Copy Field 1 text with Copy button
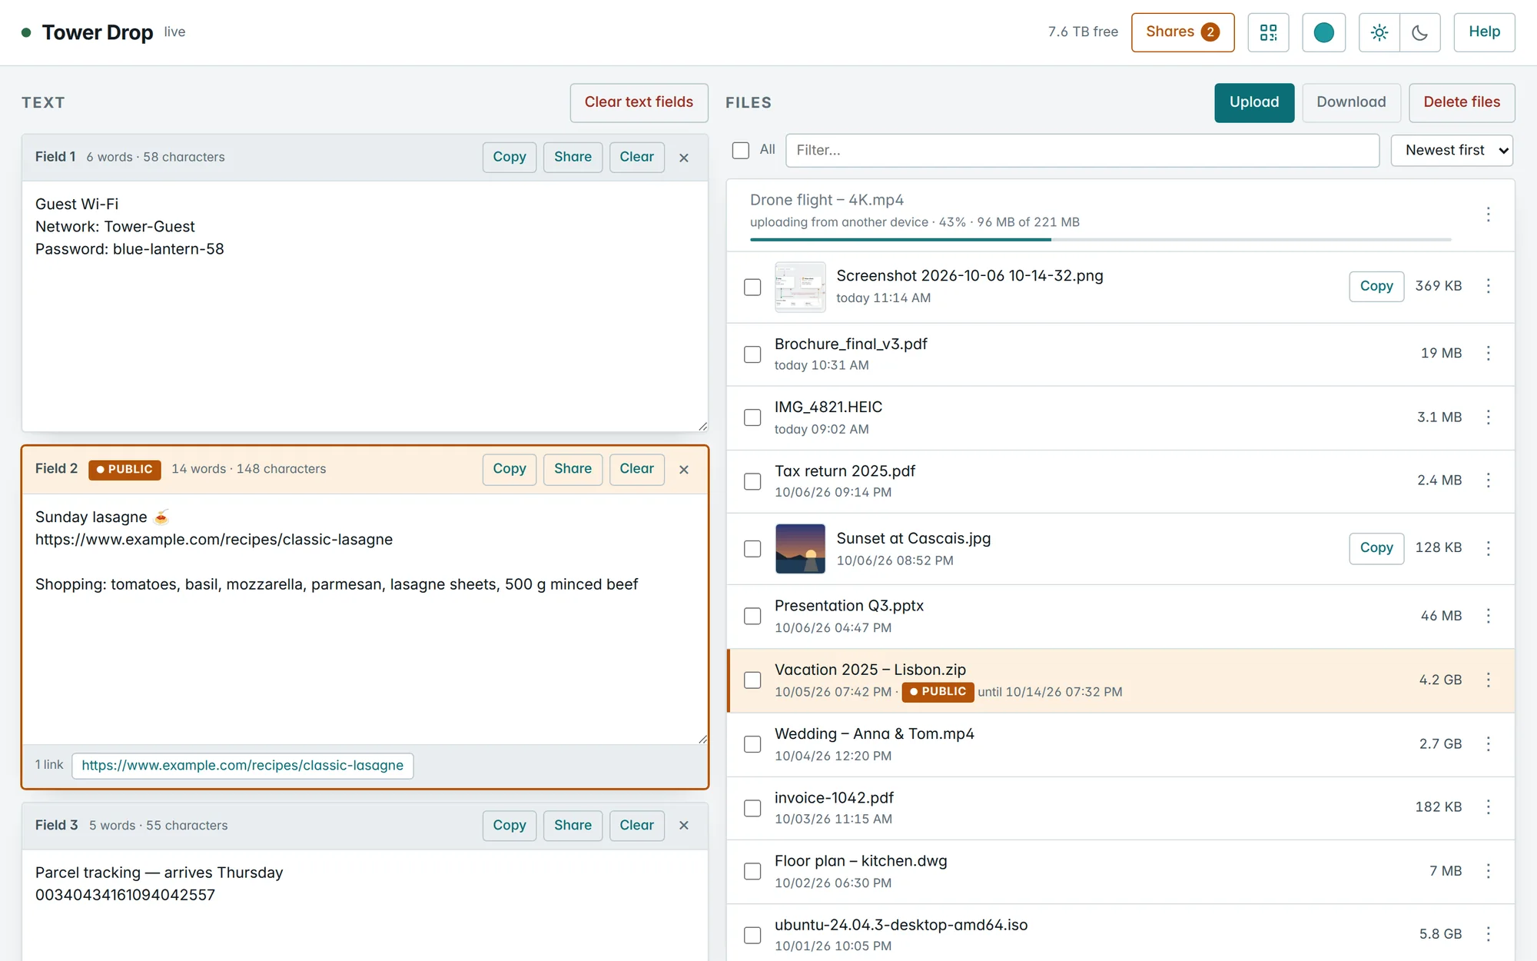Image resolution: width=1537 pixels, height=961 pixels. pos(510,157)
